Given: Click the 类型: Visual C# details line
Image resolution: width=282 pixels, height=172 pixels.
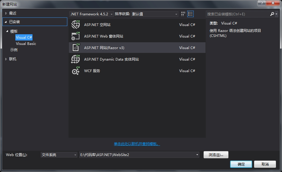Looking at the screenshot, I should (223, 23).
